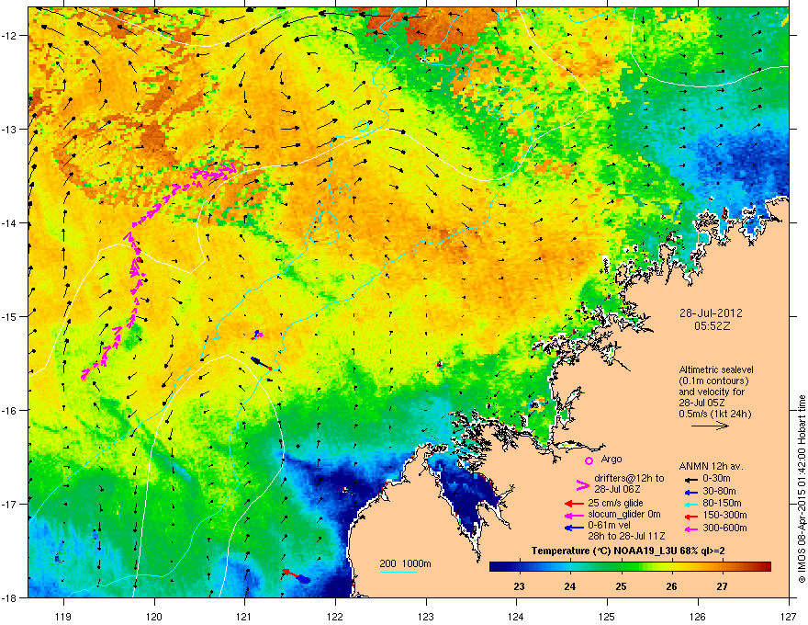Click the 28-Jul 06Z text
Screen dimensions: 808x625
tap(617, 489)
